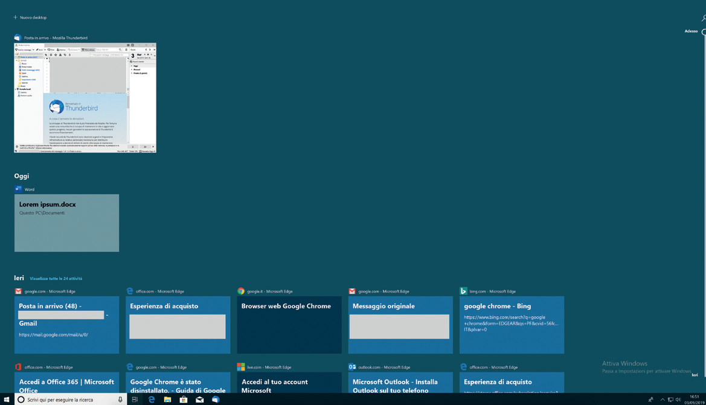Screen dimensions: 706x405
Task: Click in the Scrivi qui per eseguire la ricerca field
Action: (x=71, y=400)
